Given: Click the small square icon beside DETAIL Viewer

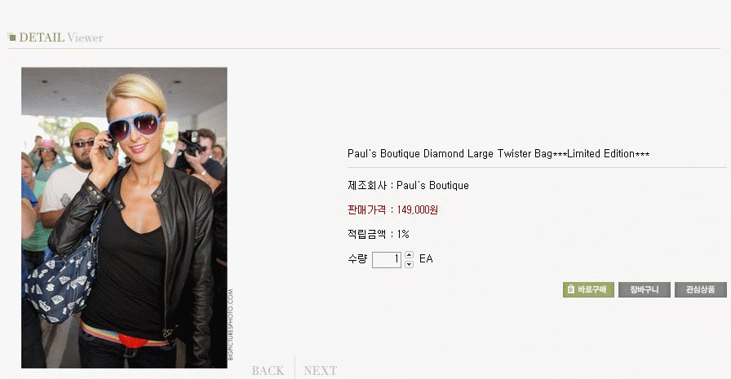Looking at the screenshot, I should tap(12, 37).
